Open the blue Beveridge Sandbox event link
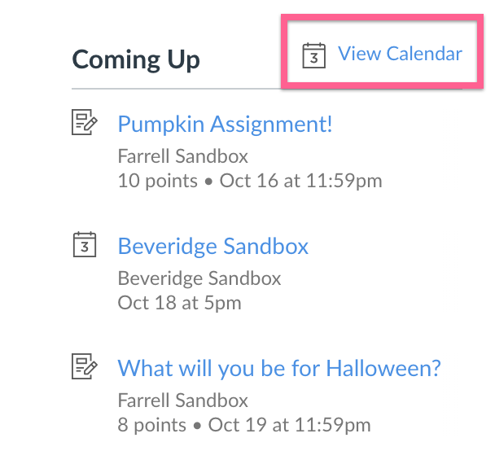The width and height of the screenshot is (495, 451). tap(213, 246)
